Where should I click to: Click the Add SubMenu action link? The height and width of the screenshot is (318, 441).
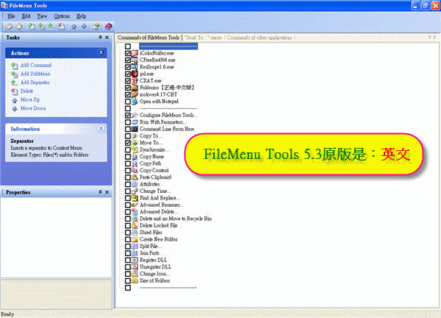pos(35,74)
